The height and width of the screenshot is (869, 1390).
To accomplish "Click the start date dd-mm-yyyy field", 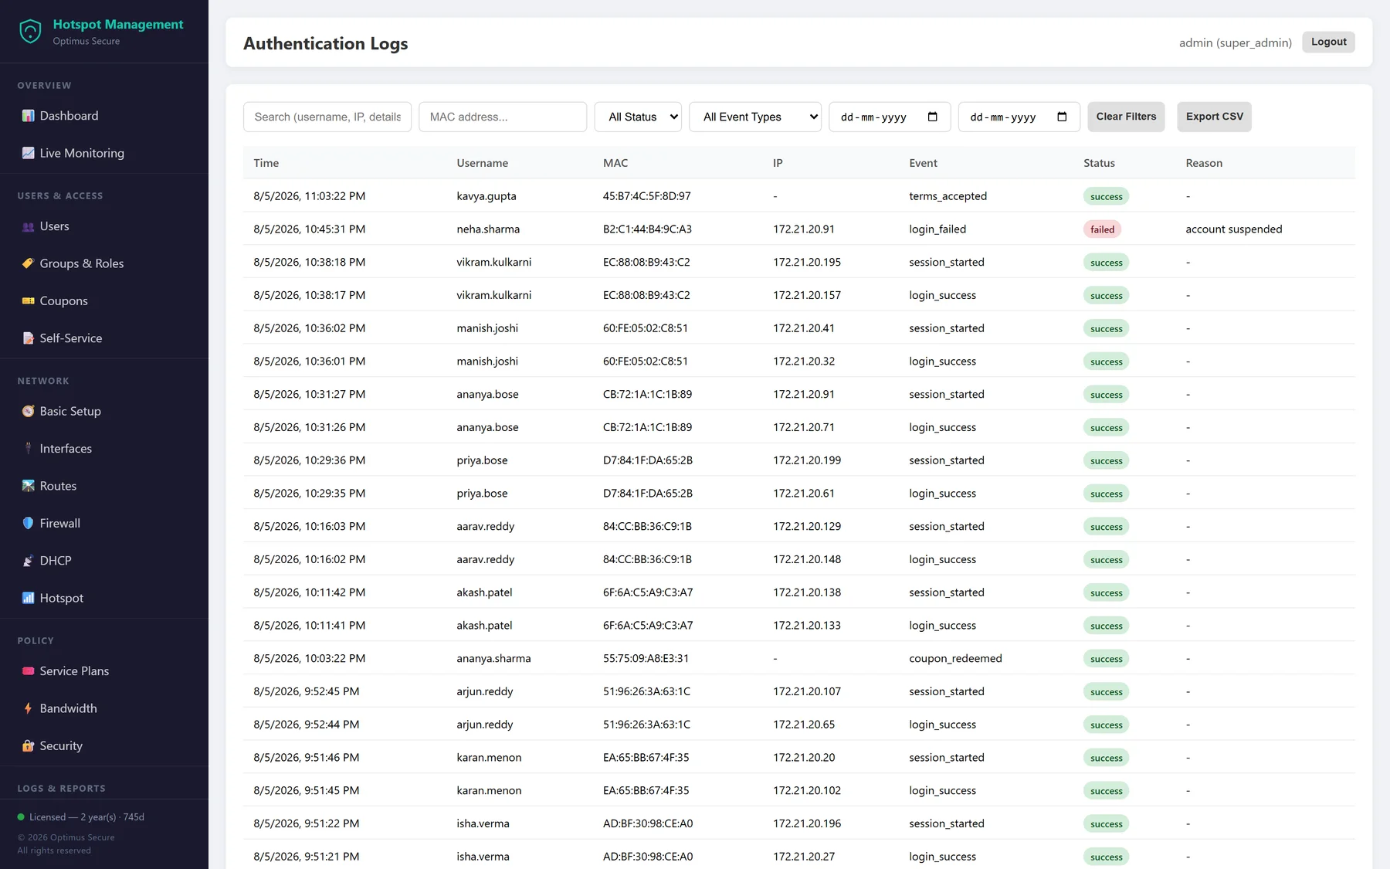I will coord(890,117).
